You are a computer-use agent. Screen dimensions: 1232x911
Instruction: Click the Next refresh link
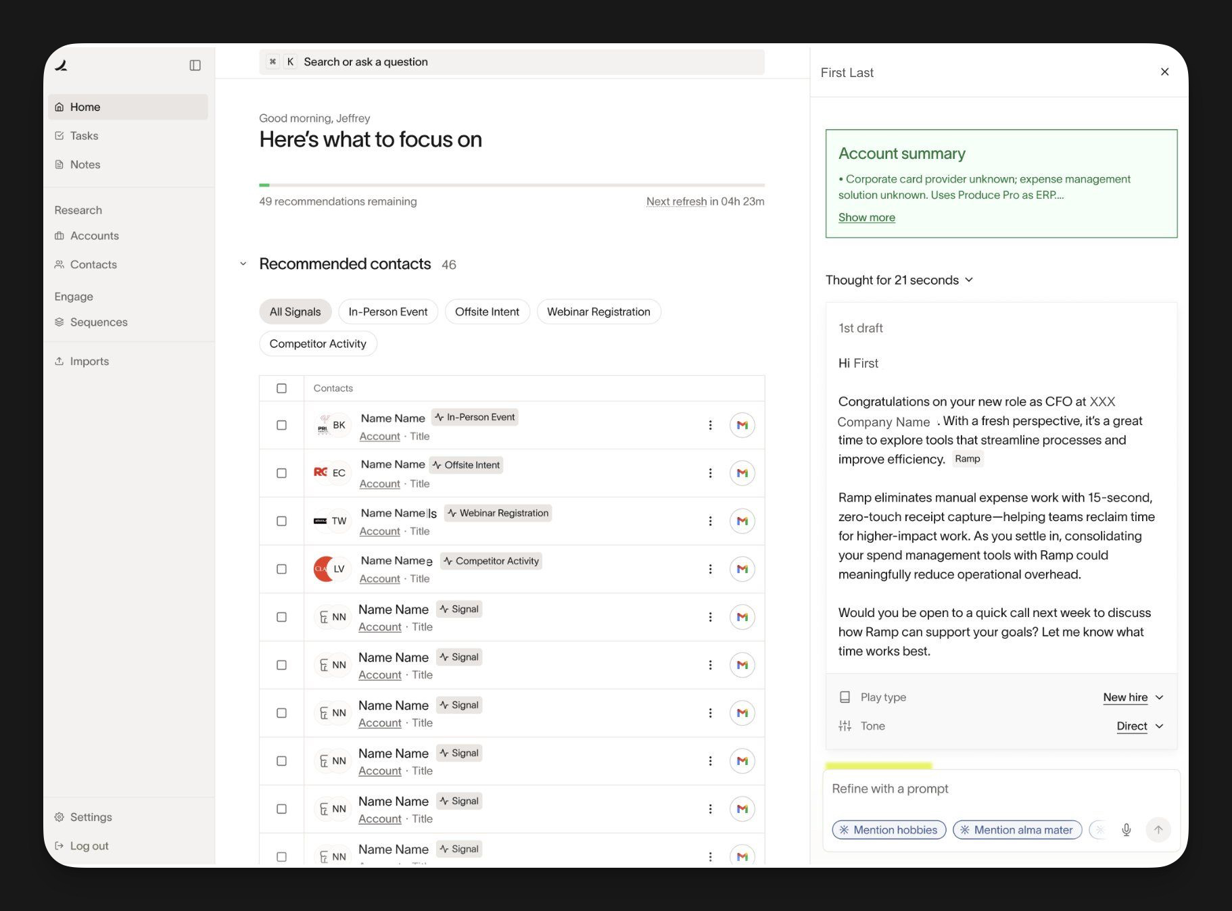pos(676,201)
